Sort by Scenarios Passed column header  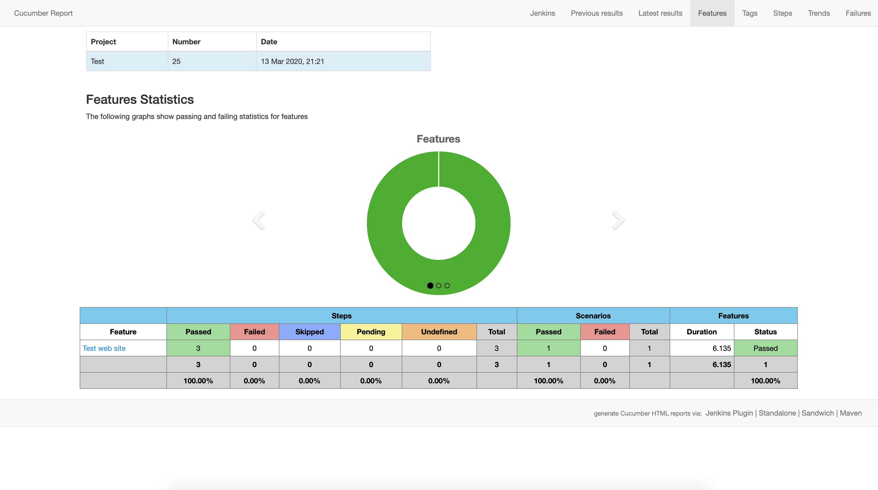coord(548,332)
